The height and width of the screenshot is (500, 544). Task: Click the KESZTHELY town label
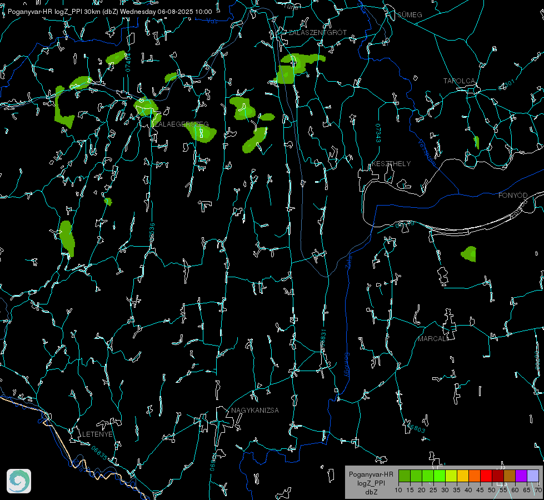click(391, 163)
